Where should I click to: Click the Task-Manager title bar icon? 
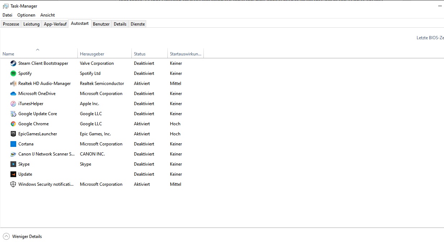coord(6,6)
